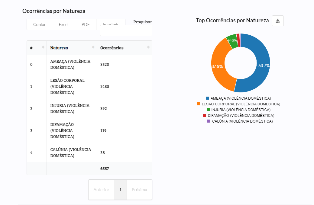Sort by Natureza column arrows

pyautogui.click(x=93, y=47)
